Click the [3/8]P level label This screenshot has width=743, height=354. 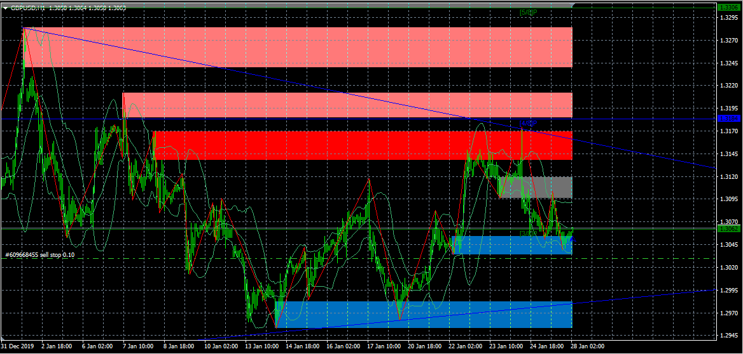tap(528, 233)
